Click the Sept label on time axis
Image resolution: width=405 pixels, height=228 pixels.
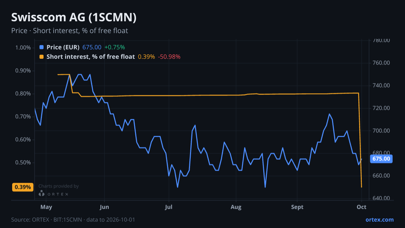click(297, 207)
